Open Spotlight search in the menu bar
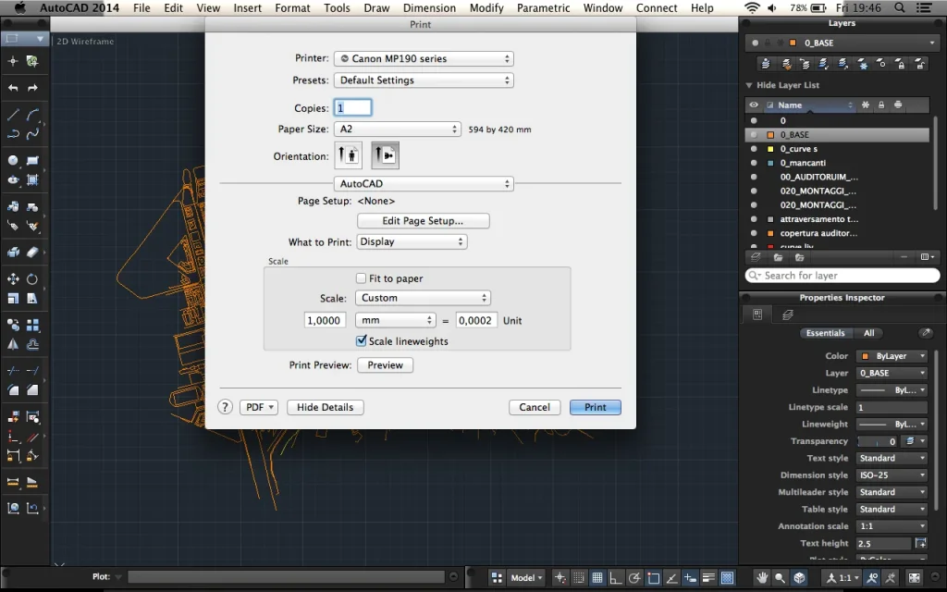The image size is (947, 592). pos(899,7)
